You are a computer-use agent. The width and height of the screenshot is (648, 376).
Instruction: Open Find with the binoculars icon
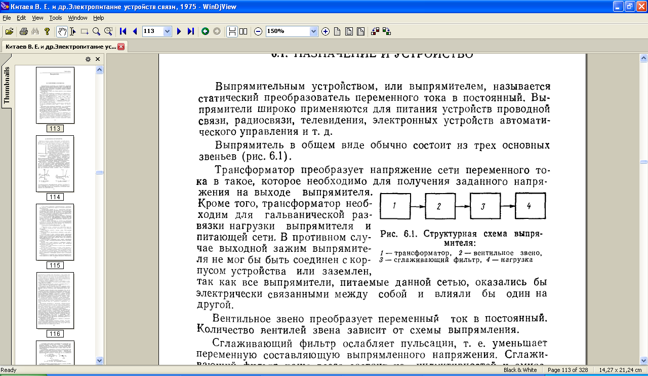[35, 31]
